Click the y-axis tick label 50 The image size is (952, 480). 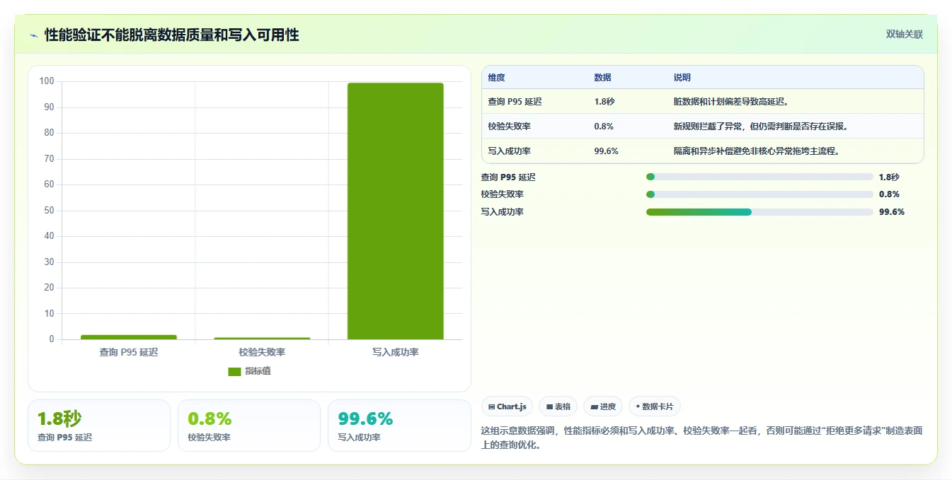click(x=49, y=211)
